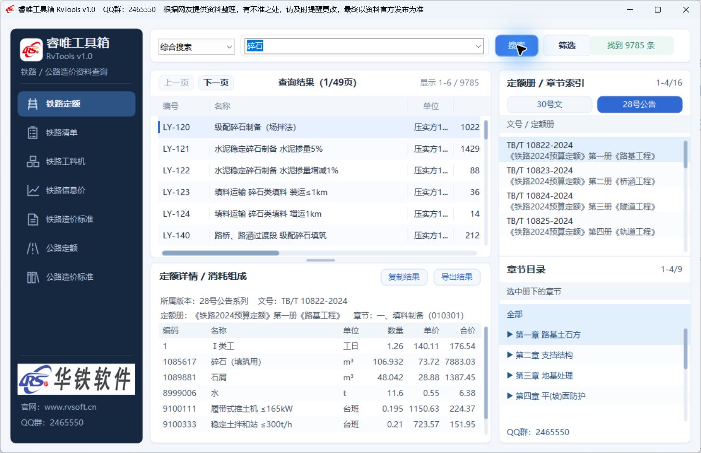The image size is (701, 453).
Task: Click the 公路造价标准 books icon
Action: [33, 277]
